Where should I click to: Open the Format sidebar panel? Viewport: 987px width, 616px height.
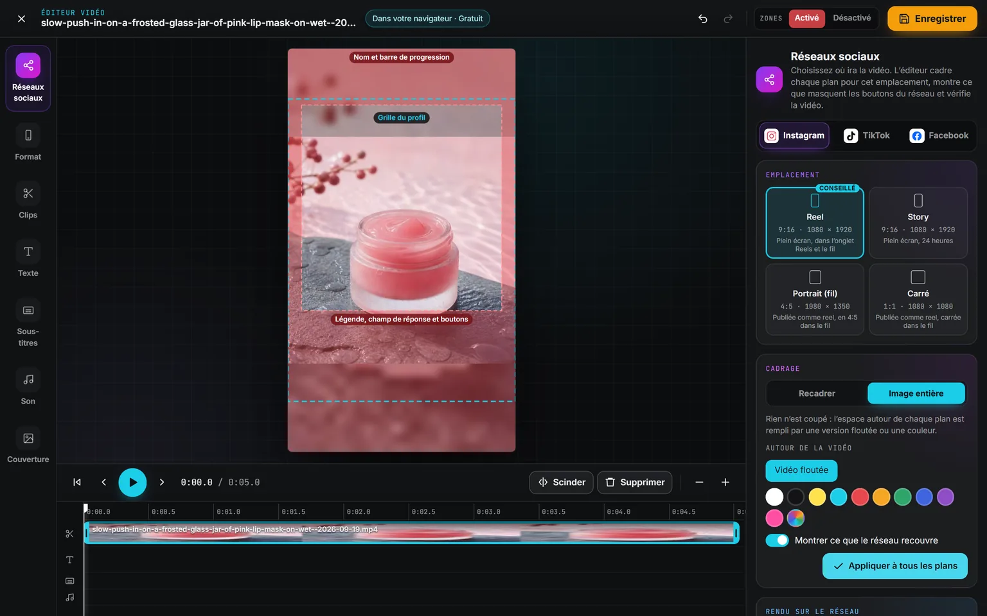(x=28, y=142)
